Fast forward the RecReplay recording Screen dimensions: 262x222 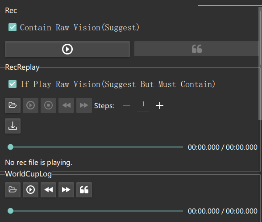[x=84, y=105]
